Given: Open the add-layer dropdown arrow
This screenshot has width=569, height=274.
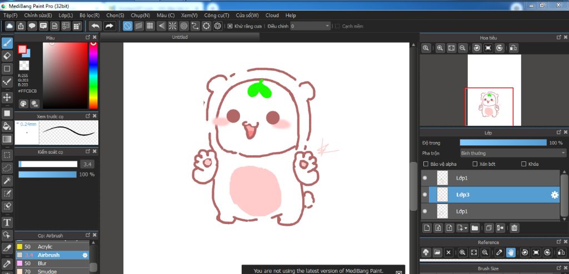Looking at the screenshot, I should [x=466, y=229].
